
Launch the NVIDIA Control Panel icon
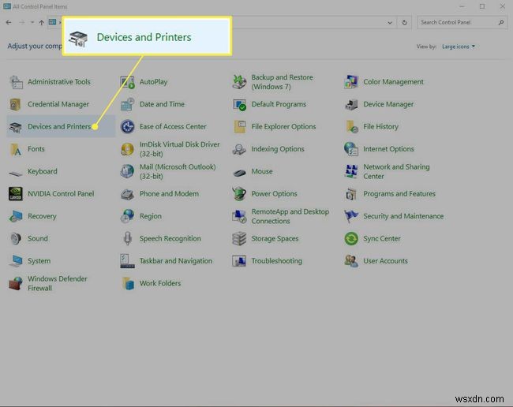pos(16,194)
